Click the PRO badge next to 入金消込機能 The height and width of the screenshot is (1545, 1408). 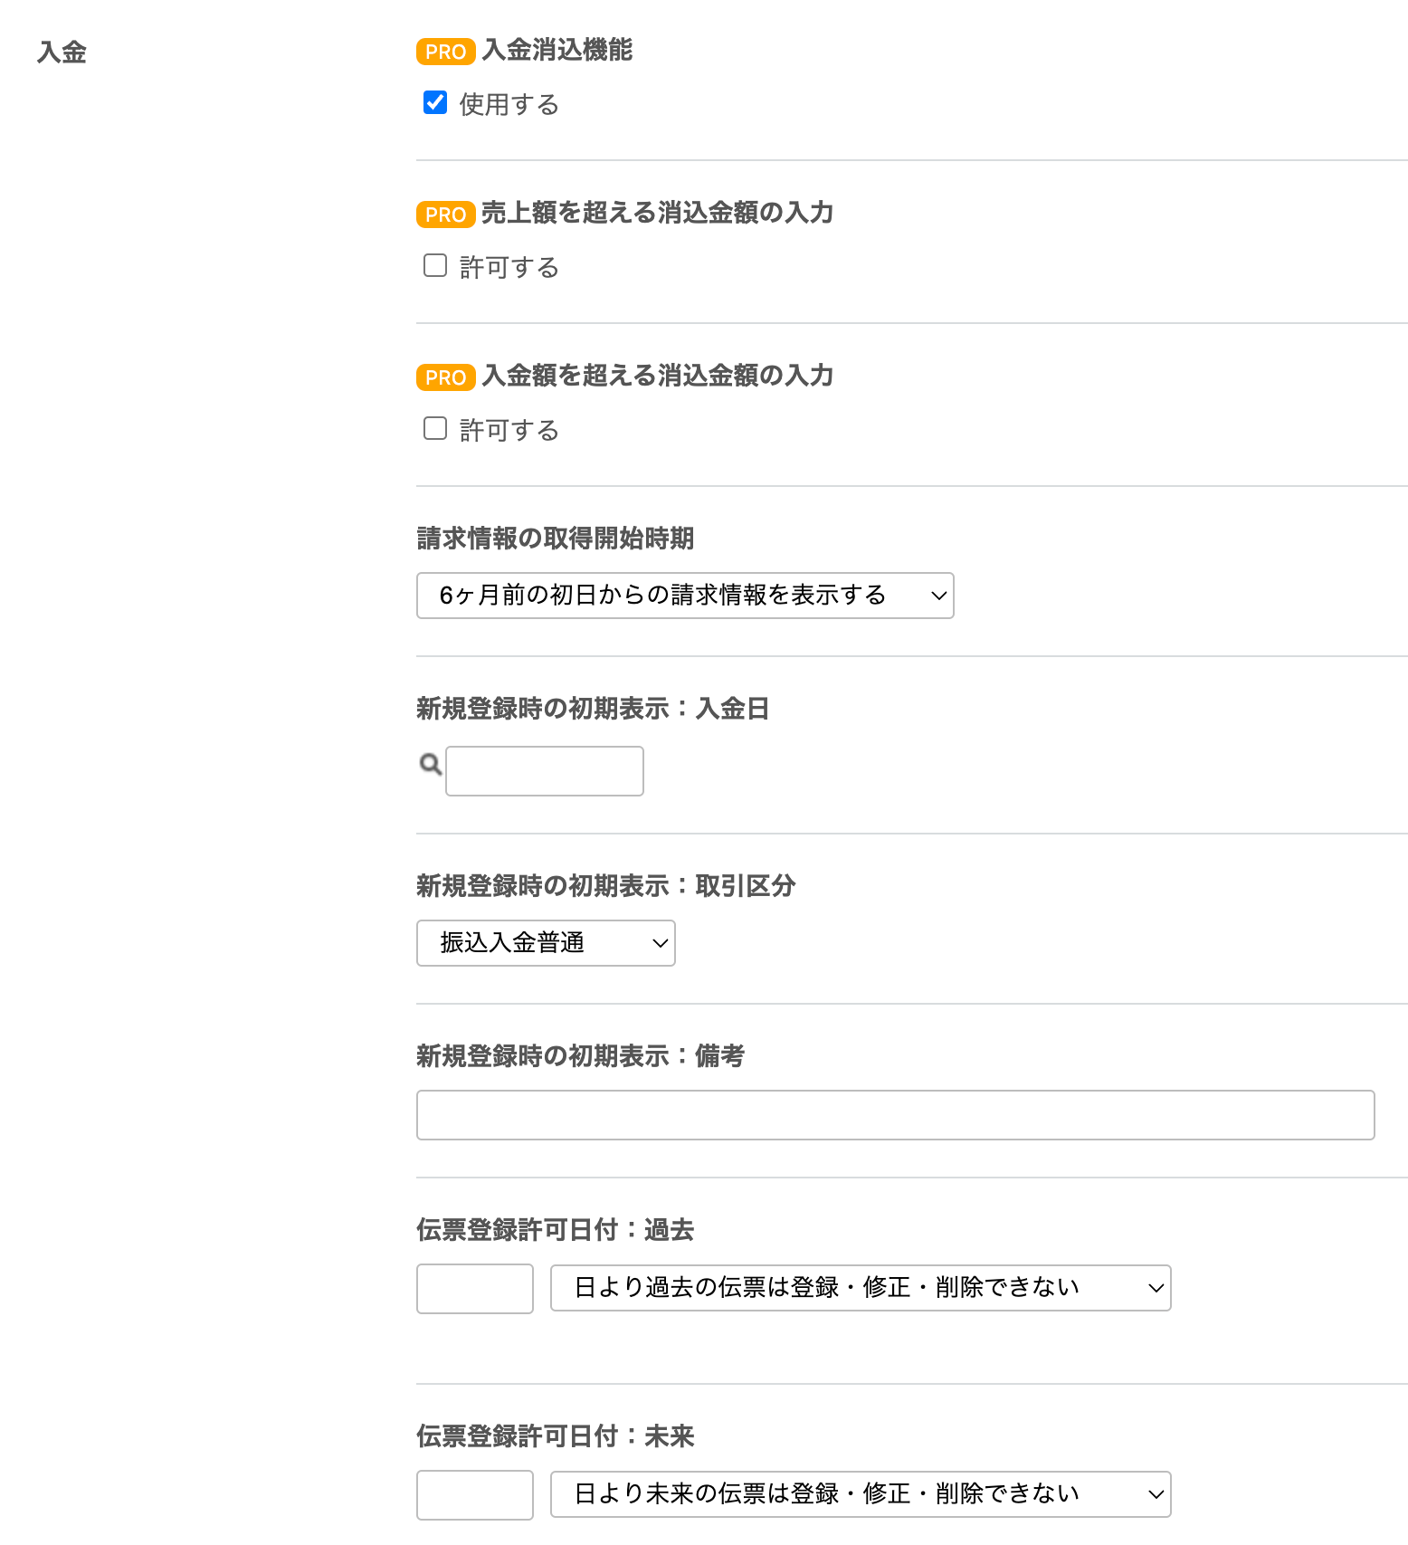point(446,52)
